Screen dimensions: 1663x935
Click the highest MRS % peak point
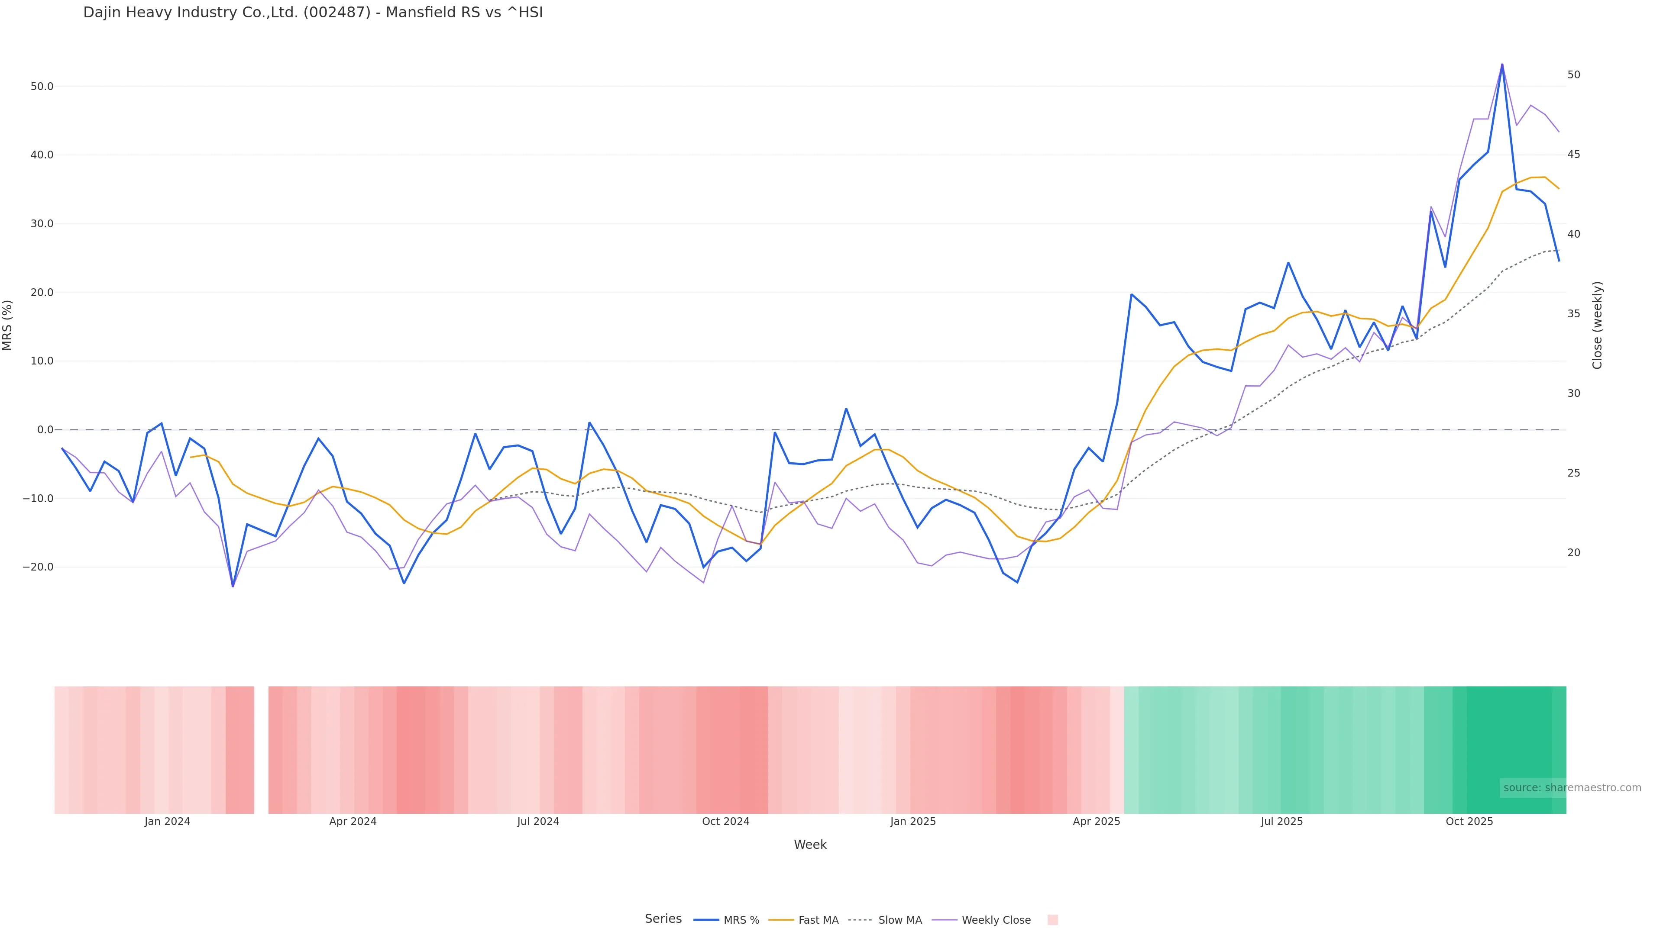[1501, 64]
